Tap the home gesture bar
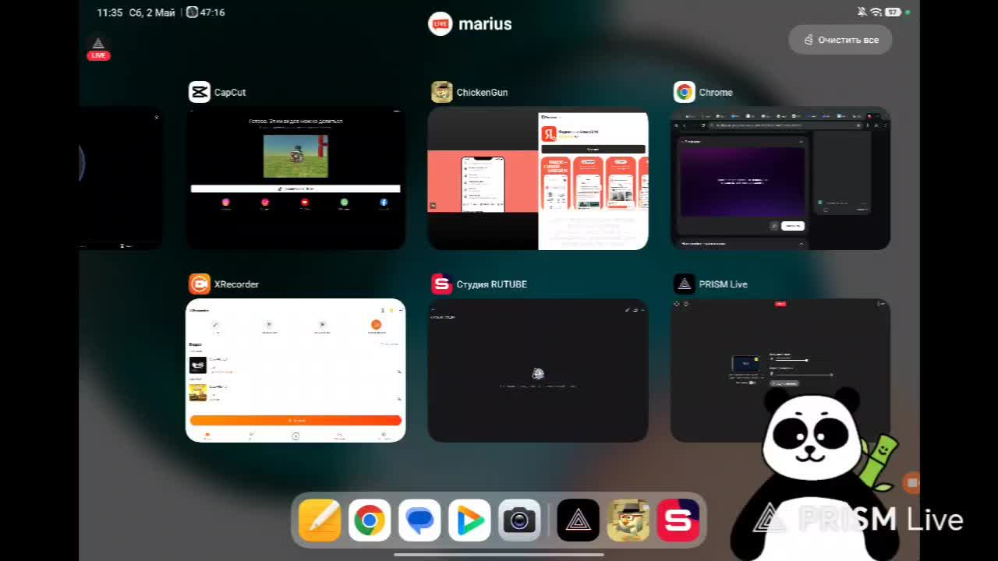Screen dimensions: 998x561 click(499, 555)
